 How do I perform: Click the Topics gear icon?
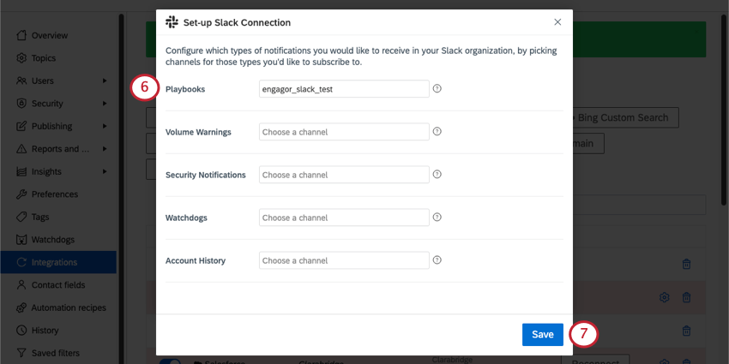[21, 58]
